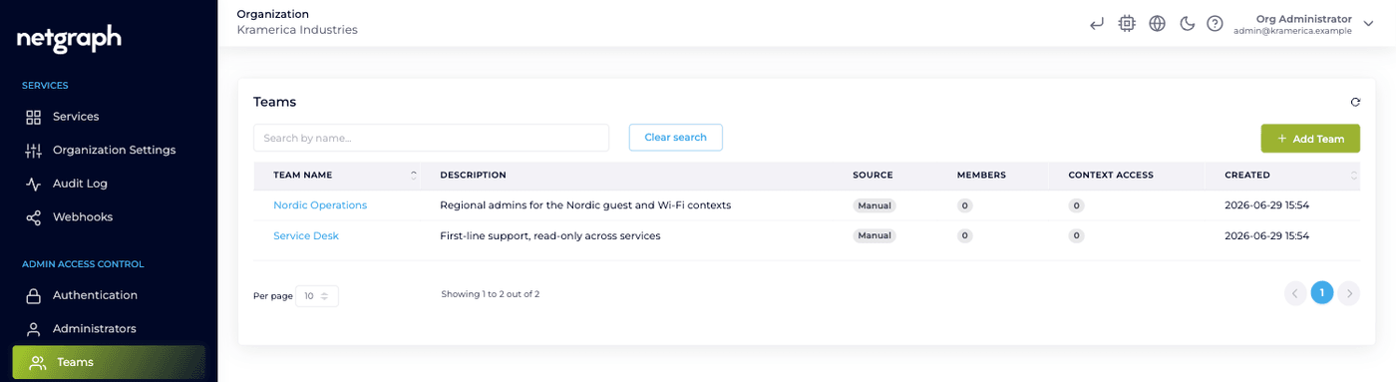Select Teams in the sidebar
1396x382 pixels.
pos(109,362)
